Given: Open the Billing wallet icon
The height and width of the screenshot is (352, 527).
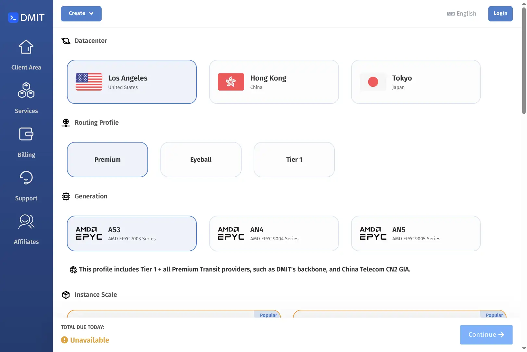Looking at the screenshot, I should 26,134.
